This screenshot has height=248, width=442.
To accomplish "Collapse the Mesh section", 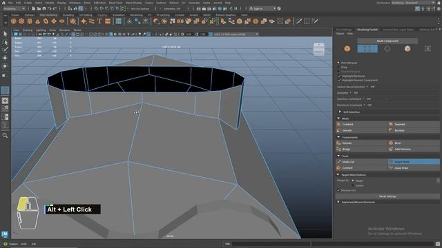I will point(338,118).
